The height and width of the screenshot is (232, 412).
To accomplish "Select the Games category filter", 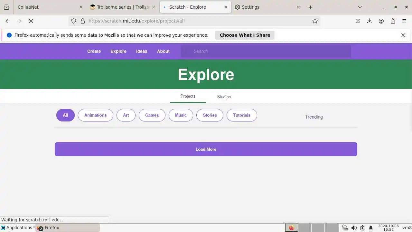I will (152, 115).
